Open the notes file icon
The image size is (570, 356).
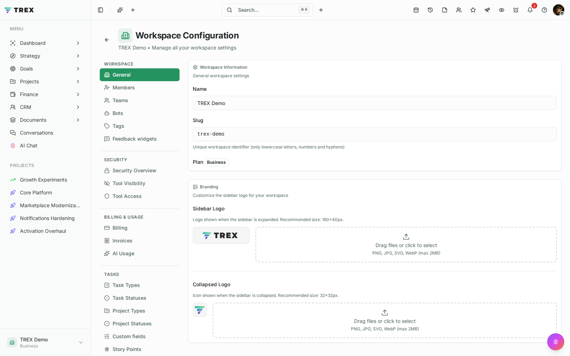pos(445,10)
